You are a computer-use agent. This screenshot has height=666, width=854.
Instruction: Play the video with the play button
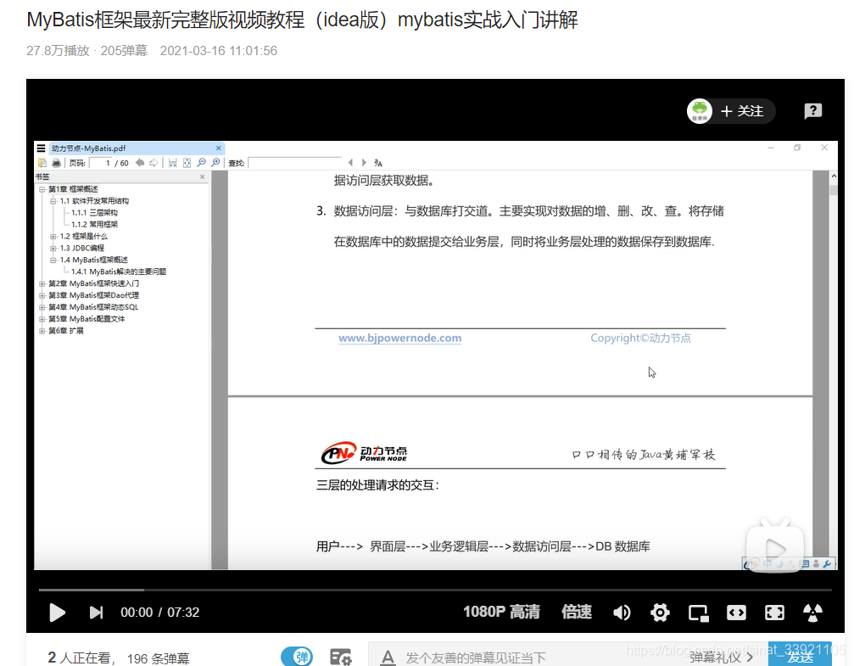[x=57, y=612]
